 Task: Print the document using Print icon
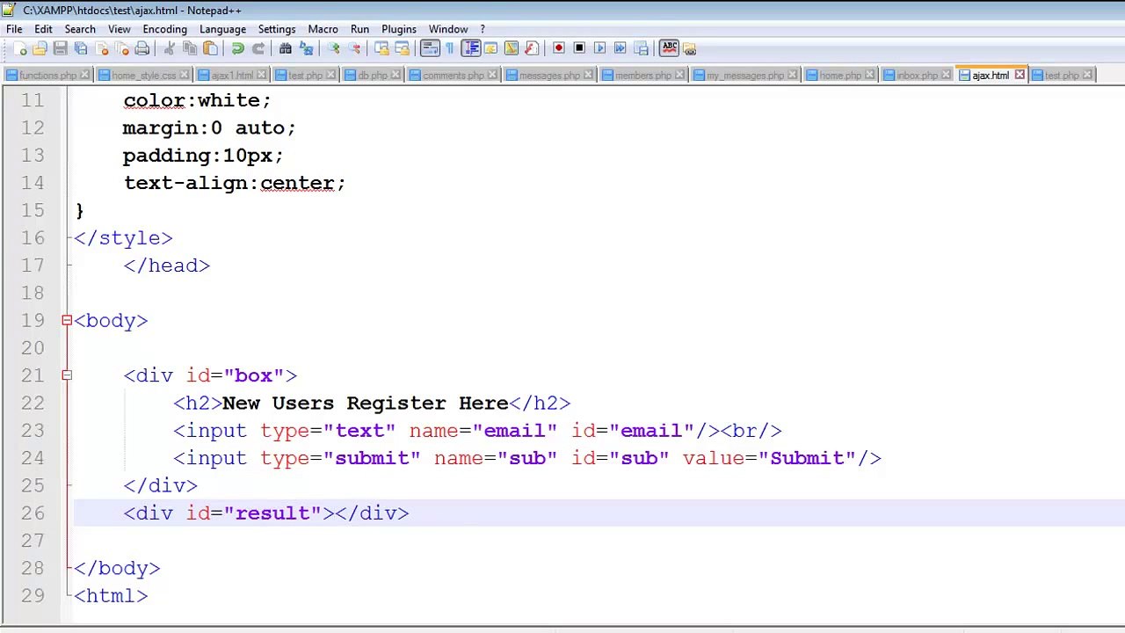(142, 48)
